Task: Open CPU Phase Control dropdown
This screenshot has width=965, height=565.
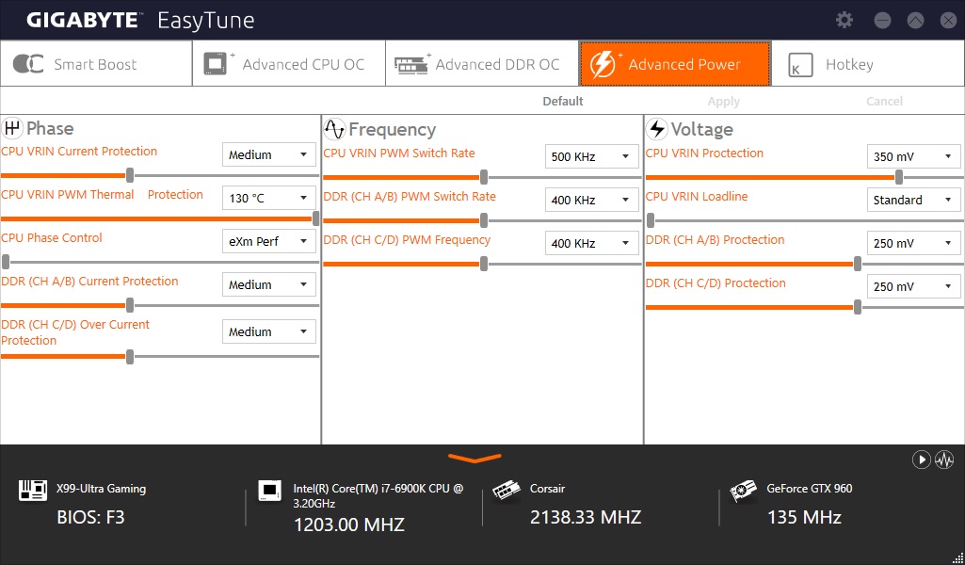Action: pos(269,241)
